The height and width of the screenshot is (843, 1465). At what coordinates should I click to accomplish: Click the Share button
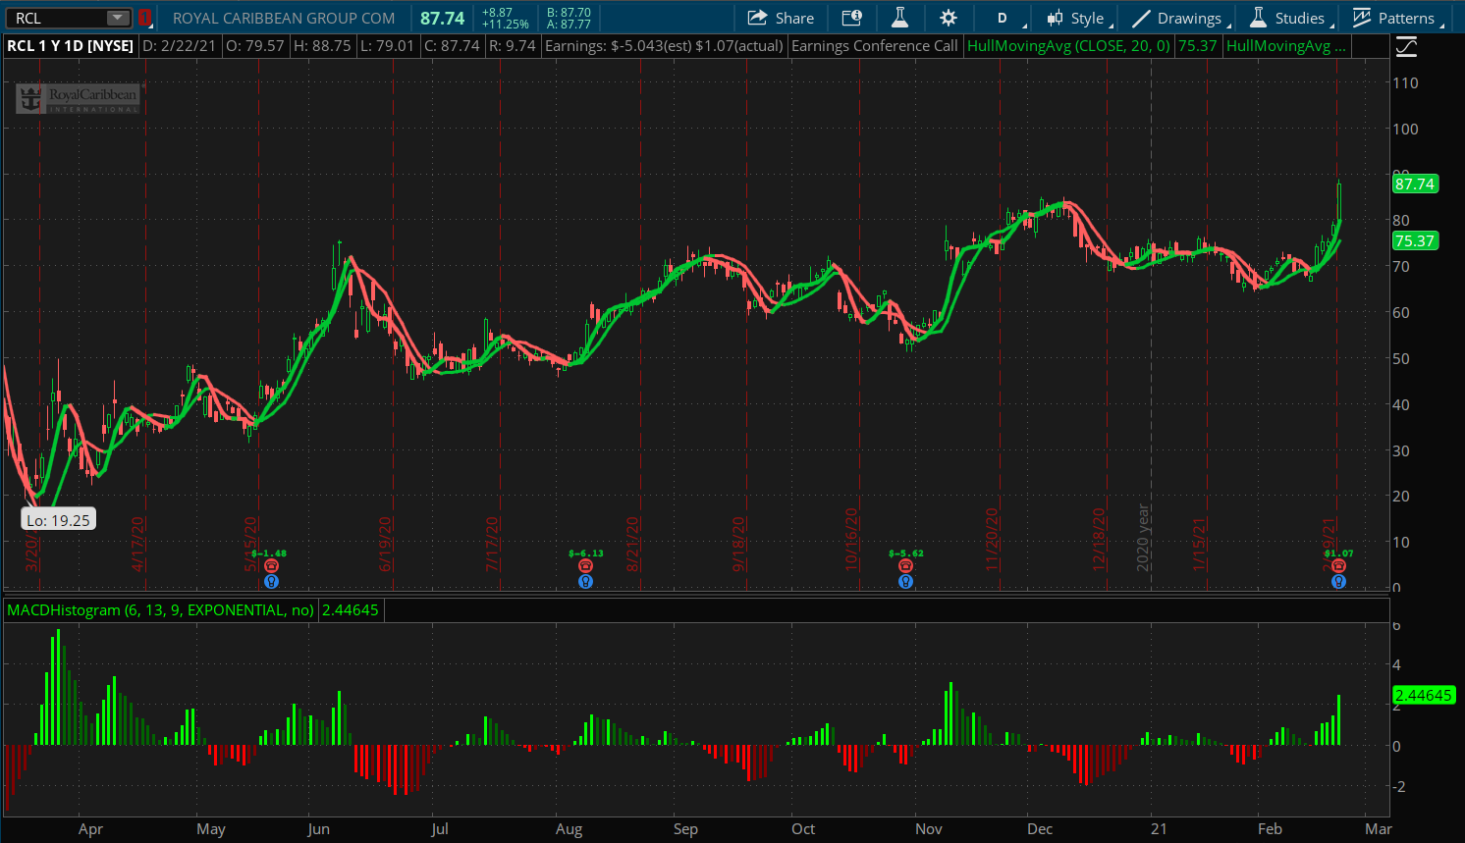[x=781, y=18]
